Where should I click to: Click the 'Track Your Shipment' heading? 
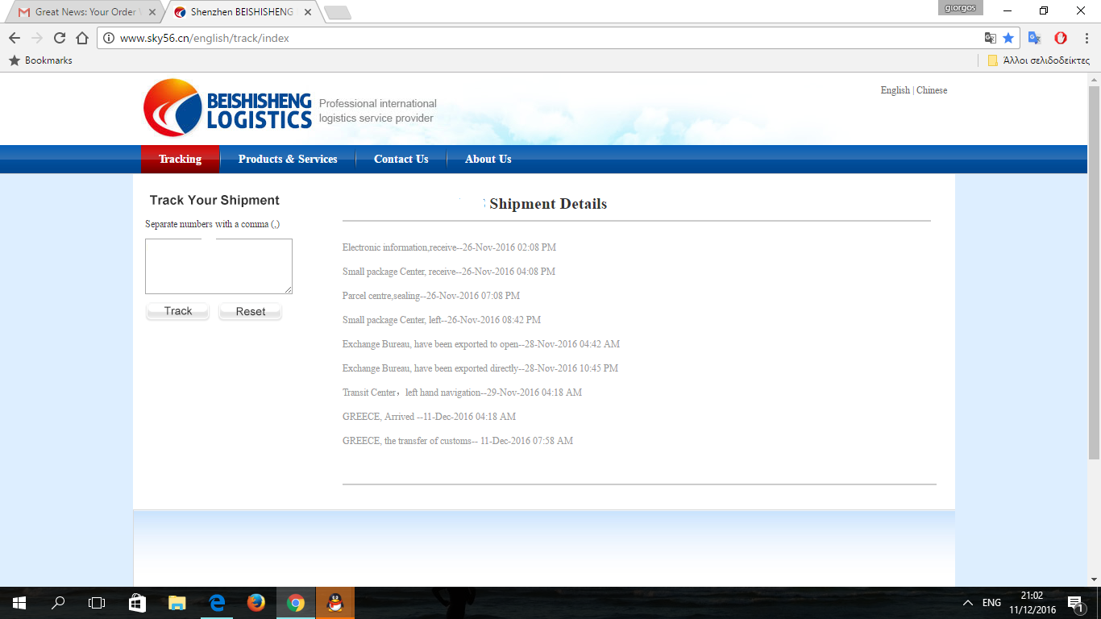pos(214,200)
